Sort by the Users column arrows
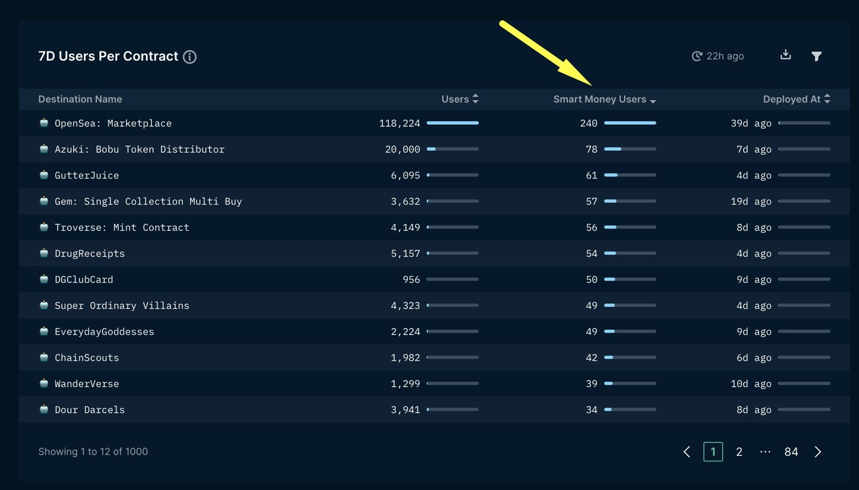Screen dimensions: 859x490 click(475, 99)
